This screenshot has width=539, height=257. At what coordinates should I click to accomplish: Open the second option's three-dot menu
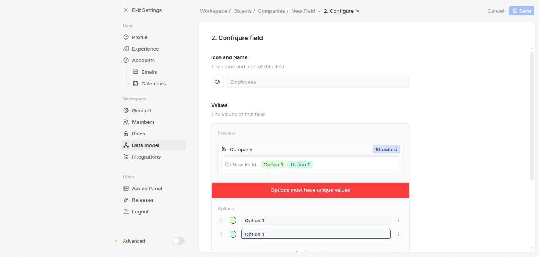398,234
